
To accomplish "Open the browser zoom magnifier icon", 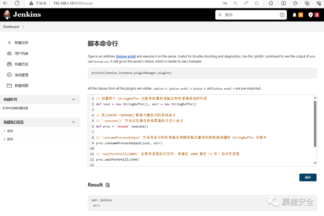I will (x=235, y=3).
